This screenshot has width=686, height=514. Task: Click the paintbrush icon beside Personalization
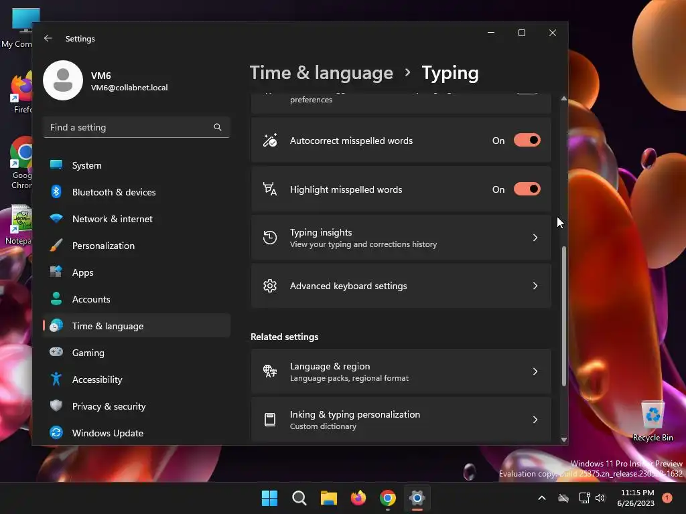(x=56, y=245)
